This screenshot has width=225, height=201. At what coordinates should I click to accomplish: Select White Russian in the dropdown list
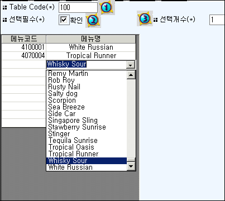(87, 167)
